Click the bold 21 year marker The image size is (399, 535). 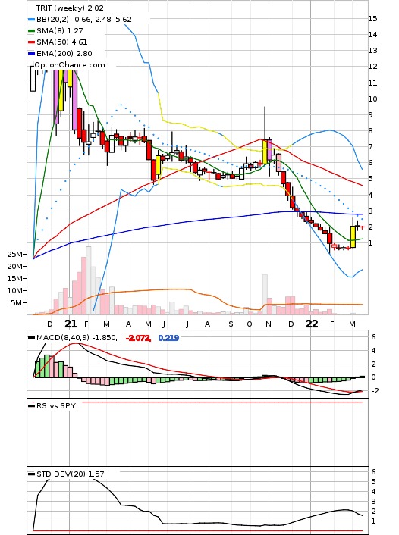click(x=71, y=324)
